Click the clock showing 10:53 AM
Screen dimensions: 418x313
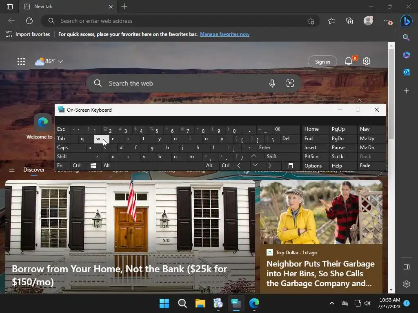click(x=389, y=303)
